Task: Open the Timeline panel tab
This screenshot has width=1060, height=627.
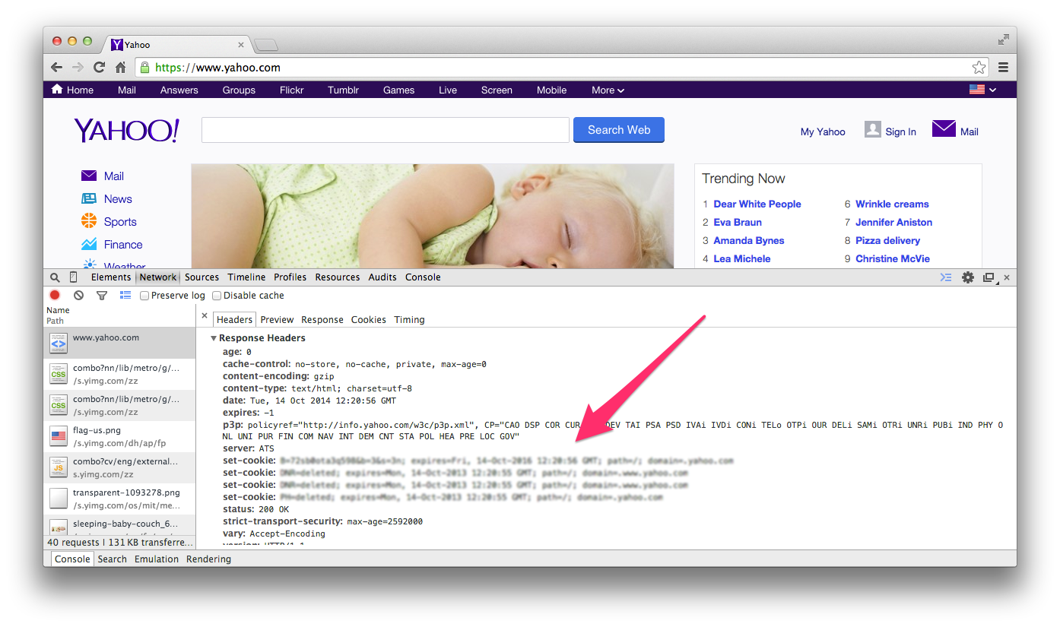Action: (246, 277)
